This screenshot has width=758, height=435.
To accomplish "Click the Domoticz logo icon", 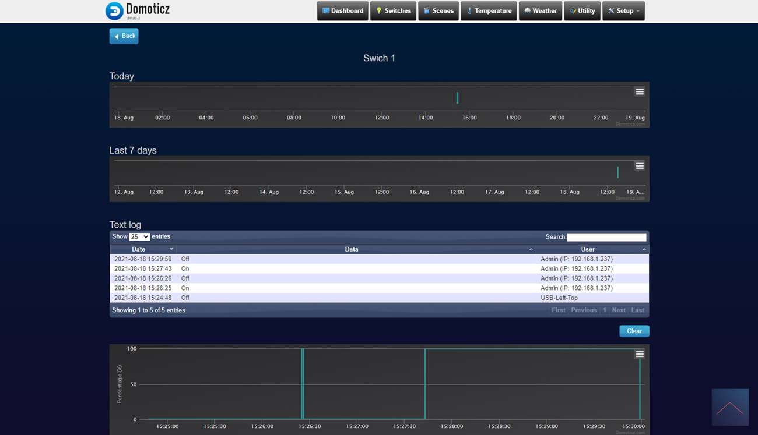I will [x=114, y=11].
